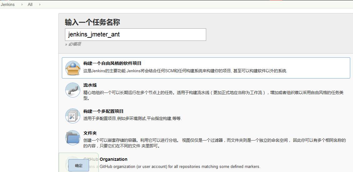The image size is (353, 172).
Task: Select the 构建一个多配置项目 title
Action: click(x=103, y=111)
